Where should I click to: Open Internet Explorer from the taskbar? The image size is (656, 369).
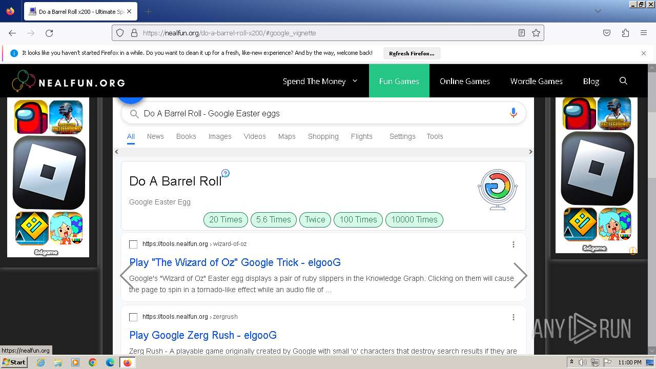(x=40, y=362)
